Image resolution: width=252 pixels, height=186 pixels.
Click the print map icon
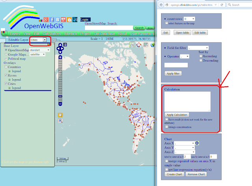click(x=146, y=45)
